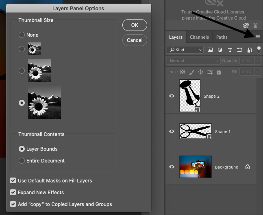Open the Layers panel flyout menu
The height and width of the screenshot is (215, 263).
pyautogui.click(x=258, y=37)
